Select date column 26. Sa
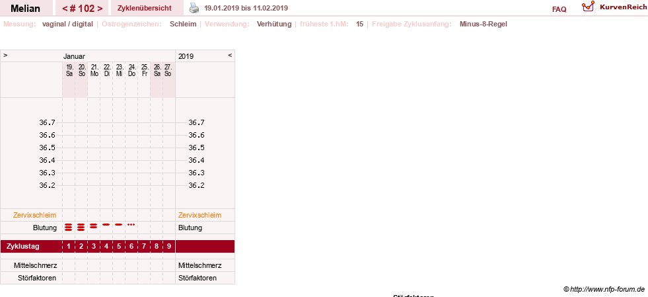This screenshot has width=648, height=297. [x=157, y=70]
